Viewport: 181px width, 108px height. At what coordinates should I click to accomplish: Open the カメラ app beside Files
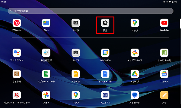[76, 23]
